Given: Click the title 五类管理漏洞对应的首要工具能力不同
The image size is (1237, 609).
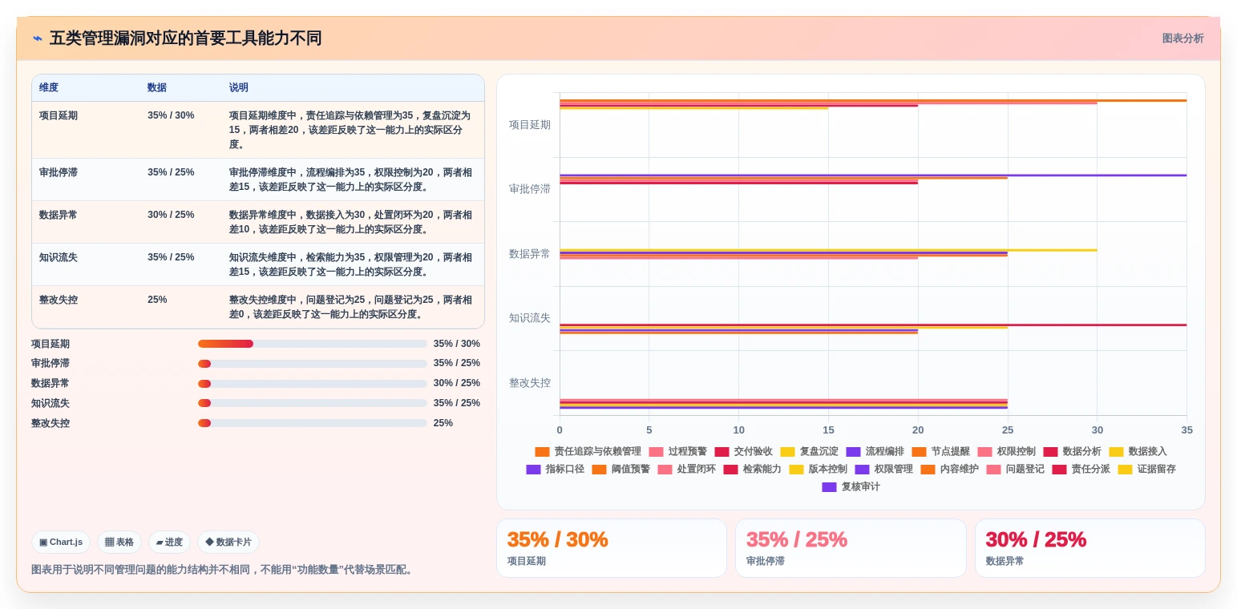Looking at the screenshot, I should (185, 38).
